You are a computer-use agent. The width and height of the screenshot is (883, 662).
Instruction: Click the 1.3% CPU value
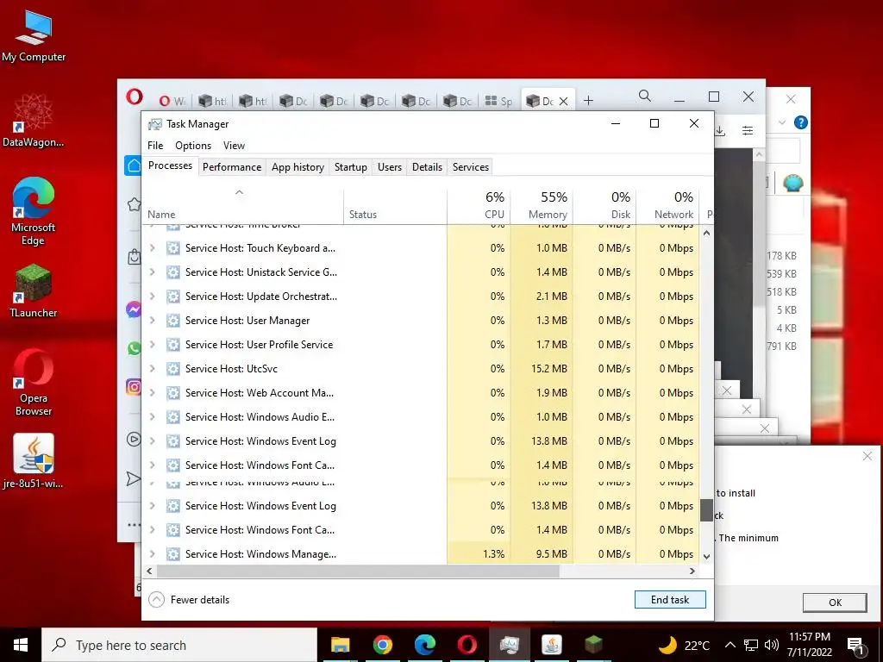[493, 554]
